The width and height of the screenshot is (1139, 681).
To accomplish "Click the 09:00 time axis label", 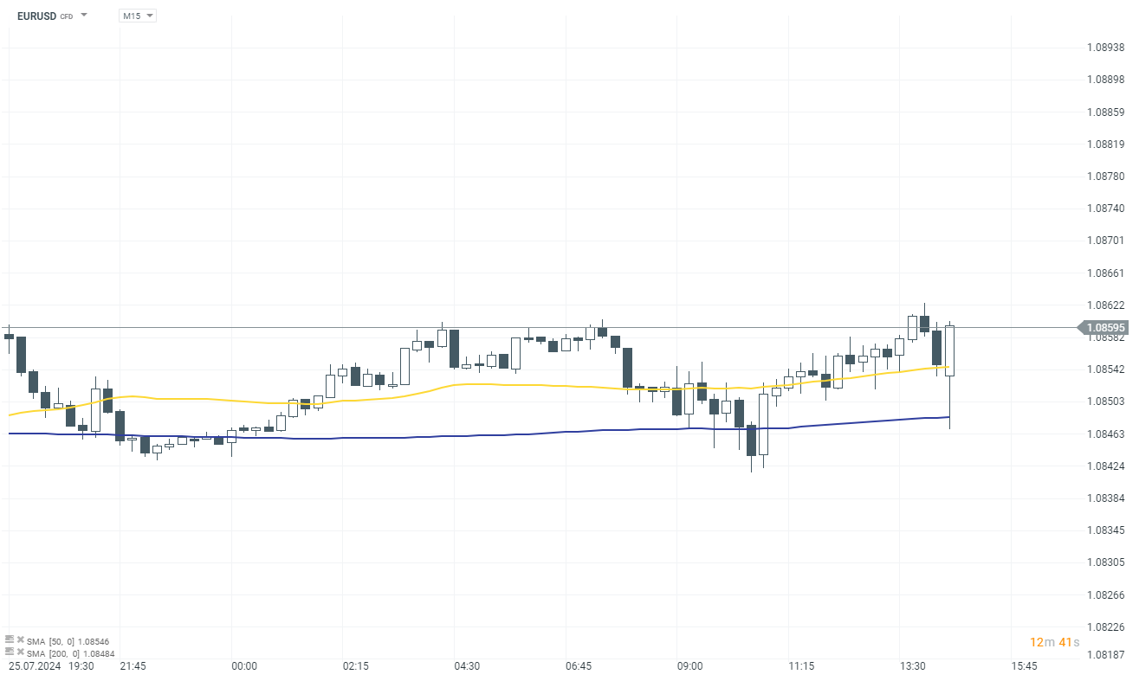I will (689, 666).
